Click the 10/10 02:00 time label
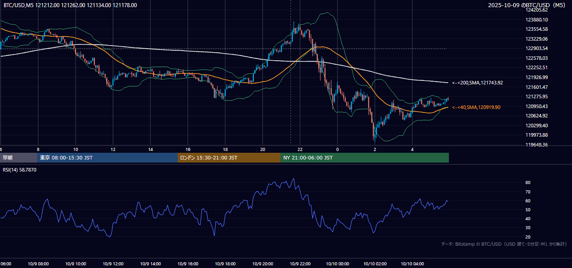 click(375, 264)
